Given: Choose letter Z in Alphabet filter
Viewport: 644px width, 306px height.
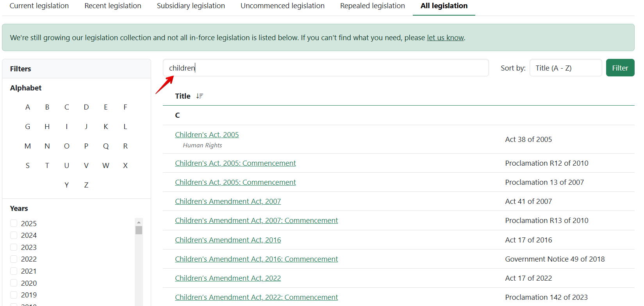Looking at the screenshot, I should coord(86,185).
